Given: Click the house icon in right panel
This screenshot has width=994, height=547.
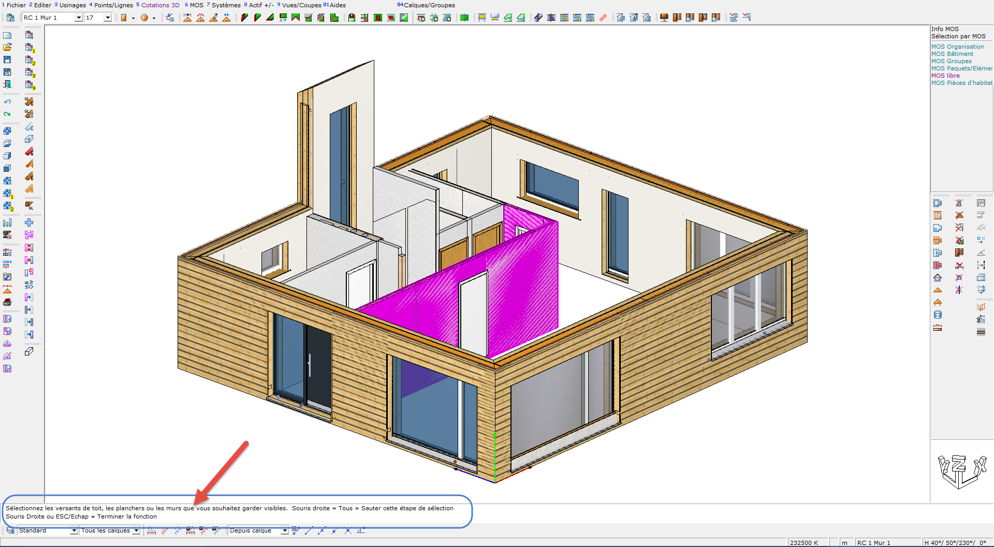Looking at the screenshot, I should tap(938, 278).
